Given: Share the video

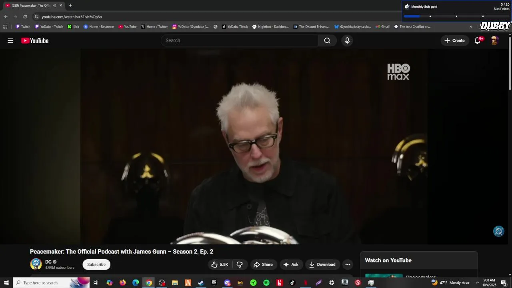Looking at the screenshot, I should coord(263,264).
